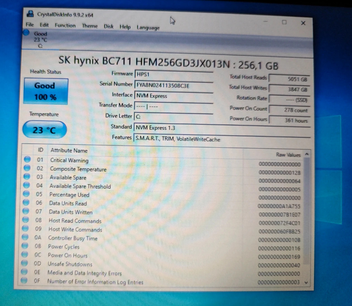
Task: Click the Drive Letter field showing C:
Action: 174,117
